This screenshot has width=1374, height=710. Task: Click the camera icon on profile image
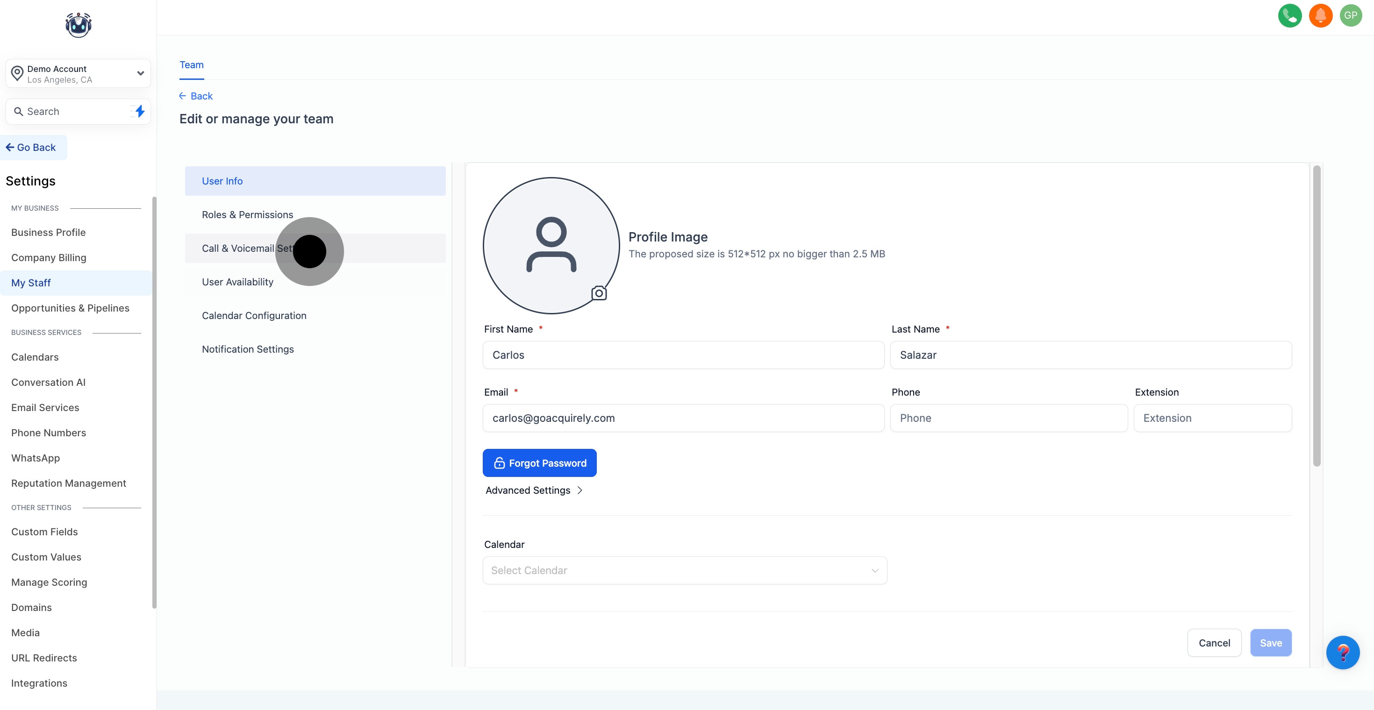(x=599, y=293)
